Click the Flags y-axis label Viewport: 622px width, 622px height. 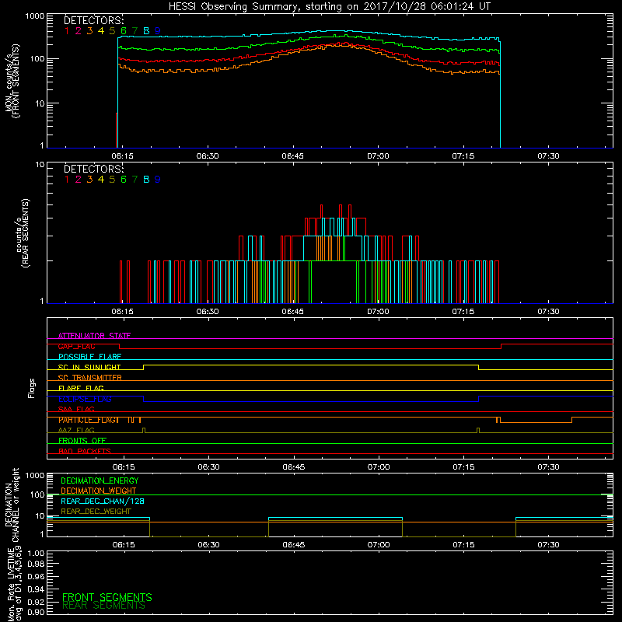(32, 388)
